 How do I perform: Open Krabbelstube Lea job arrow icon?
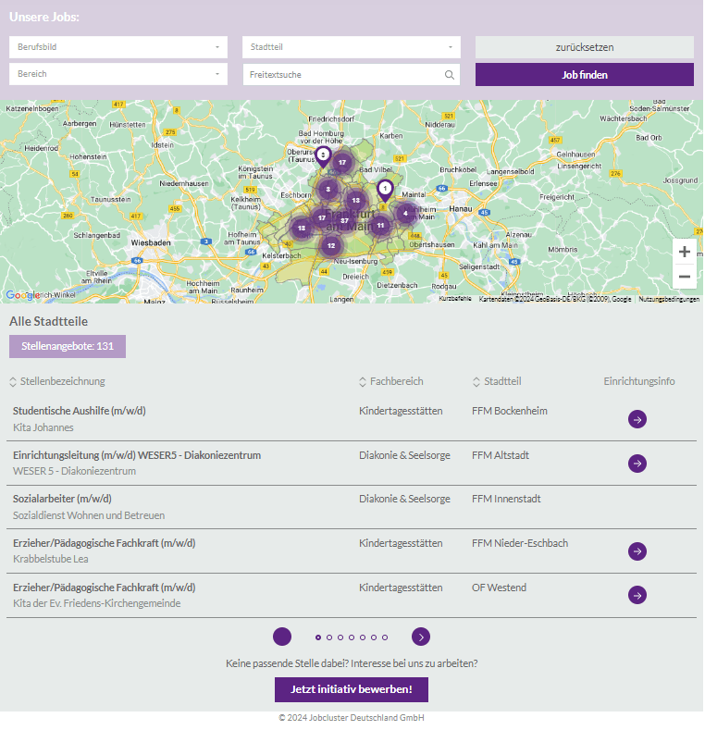coord(637,551)
